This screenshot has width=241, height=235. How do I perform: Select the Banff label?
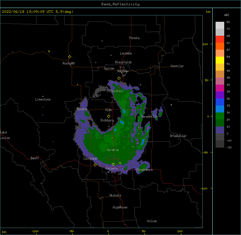coord(35,158)
